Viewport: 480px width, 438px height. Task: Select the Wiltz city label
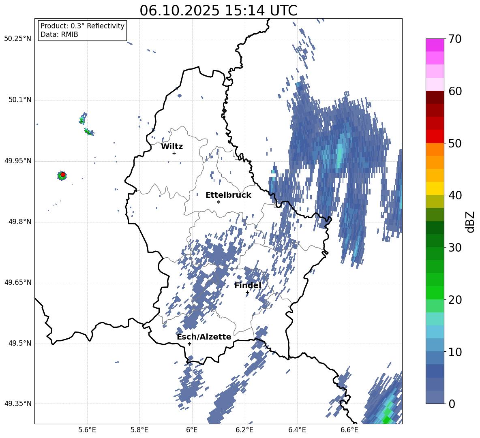click(x=172, y=147)
